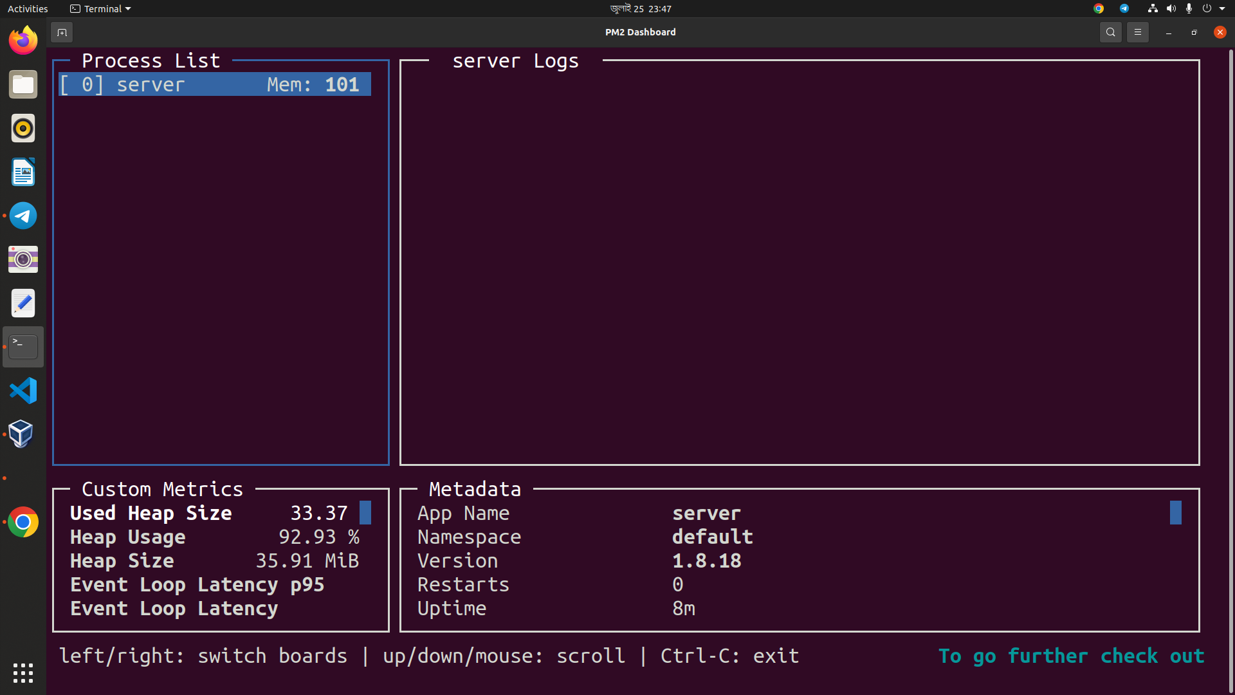The width and height of the screenshot is (1235, 695).
Task: Open the date and time calendar
Action: pyautogui.click(x=641, y=8)
